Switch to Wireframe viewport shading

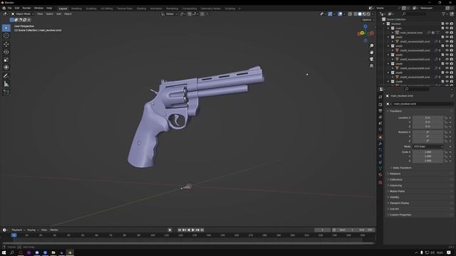tap(356, 14)
